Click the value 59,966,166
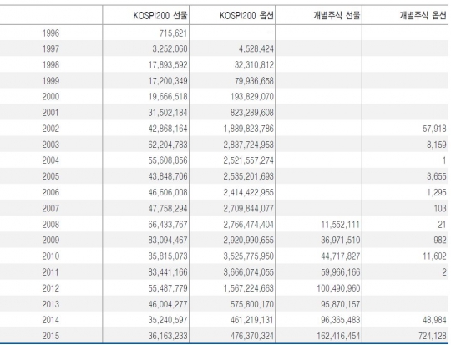 tap(340, 272)
